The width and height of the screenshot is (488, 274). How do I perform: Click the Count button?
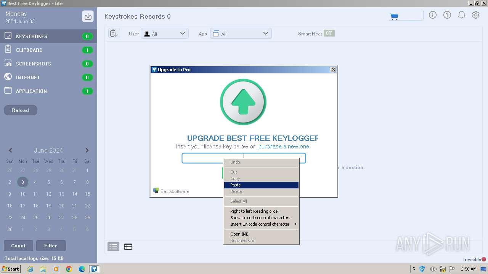click(x=18, y=246)
